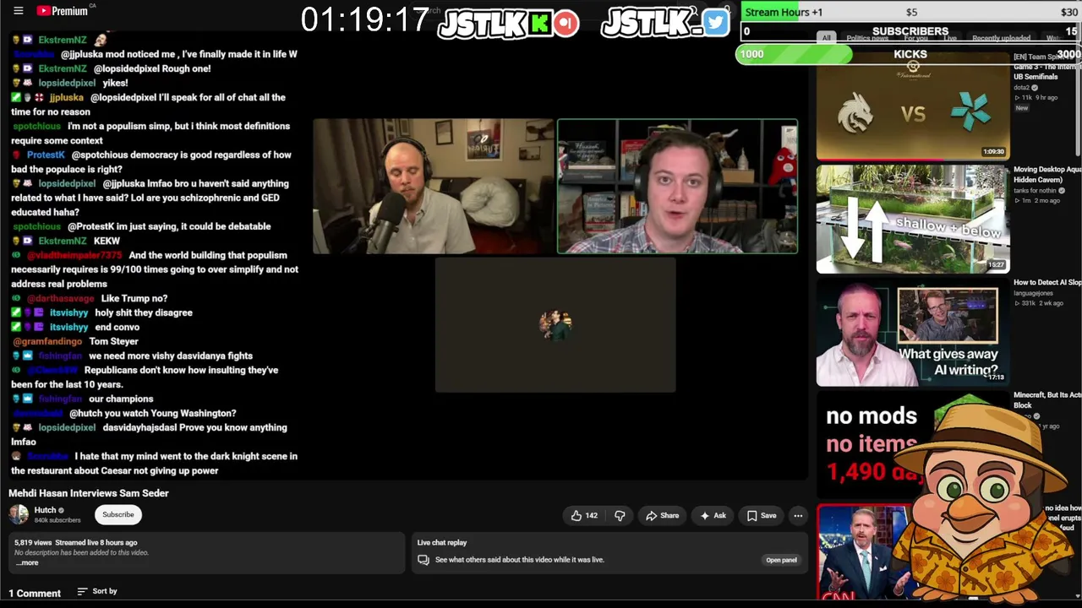This screenshot has width=1082, height=608.
Task: Open the What gives away AI writing thumbnail
Action: [913, 333]
